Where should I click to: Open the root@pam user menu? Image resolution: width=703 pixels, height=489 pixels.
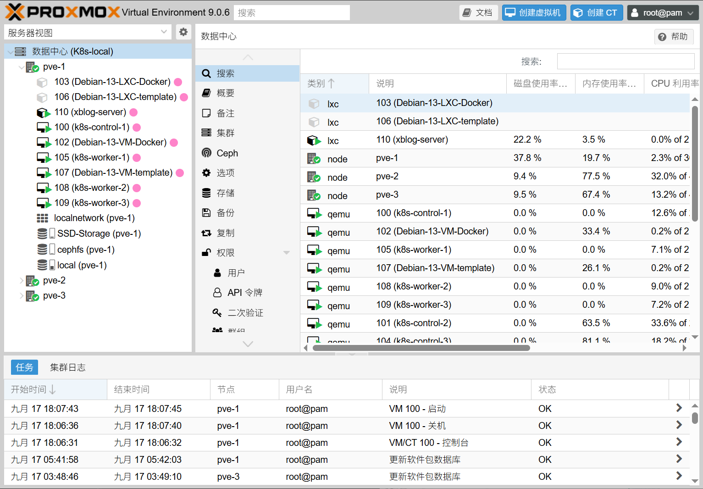663,13
